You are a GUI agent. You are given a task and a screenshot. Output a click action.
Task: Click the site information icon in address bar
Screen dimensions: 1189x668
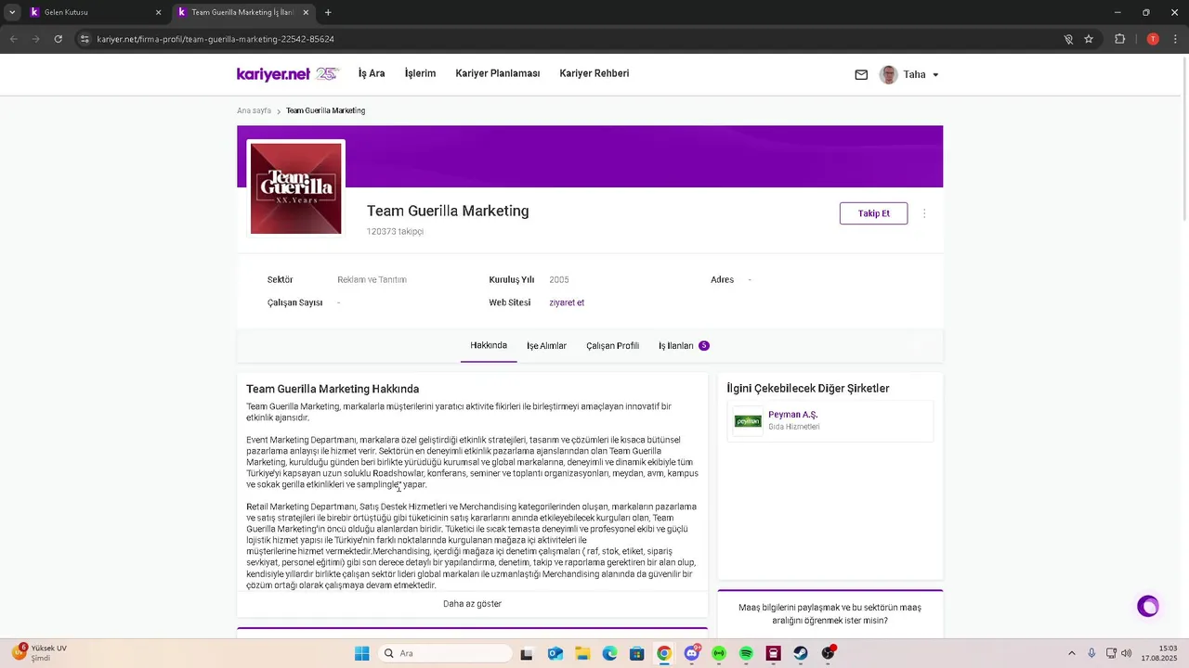coord(85,39)
